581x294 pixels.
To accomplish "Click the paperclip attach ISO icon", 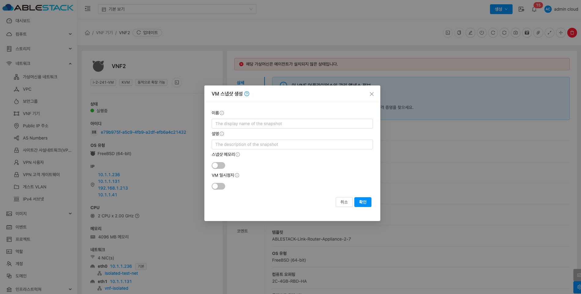I will pos(538,33).
